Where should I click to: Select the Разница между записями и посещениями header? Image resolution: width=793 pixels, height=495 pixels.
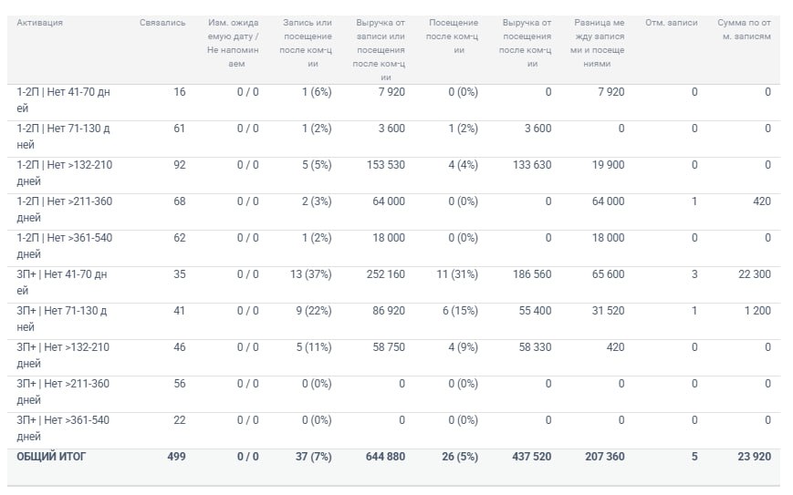tap(598, 43)
